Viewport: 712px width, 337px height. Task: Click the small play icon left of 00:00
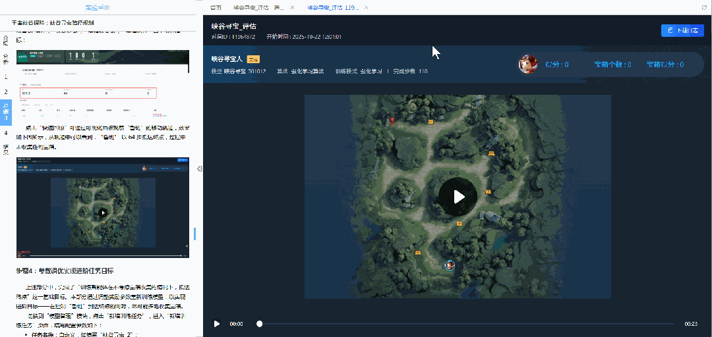coord(217,324)
